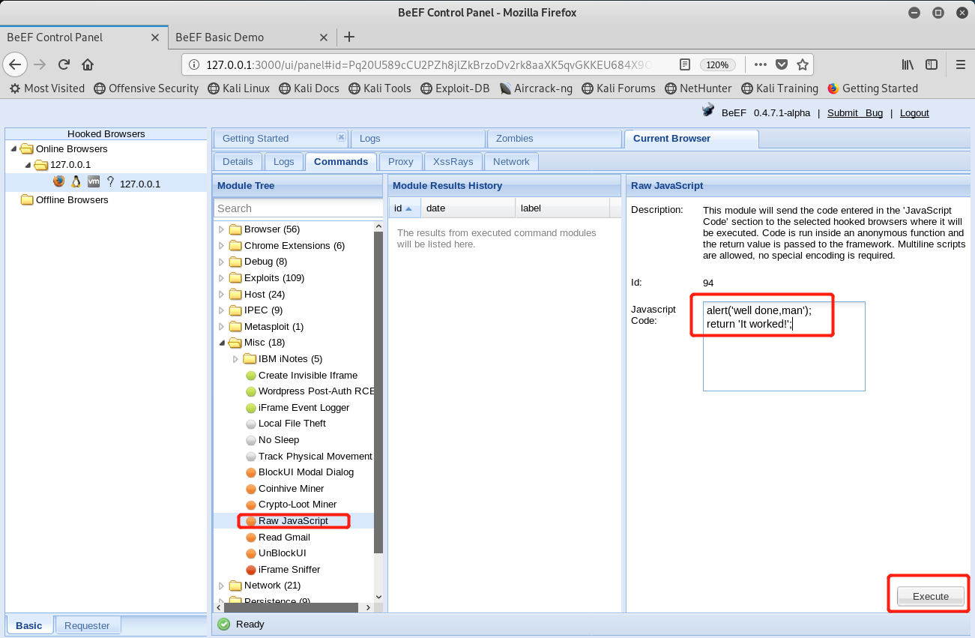Select the Raw JavaScript module
The height and width of the screenshot is (638, 975).
[293, 521]
